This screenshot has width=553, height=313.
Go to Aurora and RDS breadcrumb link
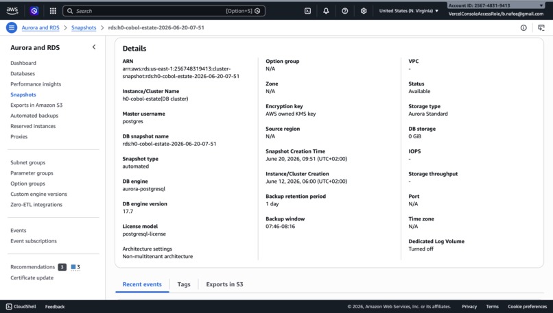pyautogui.click(x=40, y=27)
